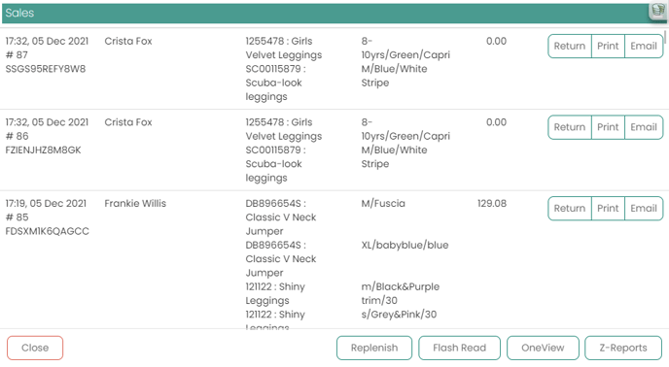
Task: Click the sales list scrollbar
Action: click(x=665, y=36)
